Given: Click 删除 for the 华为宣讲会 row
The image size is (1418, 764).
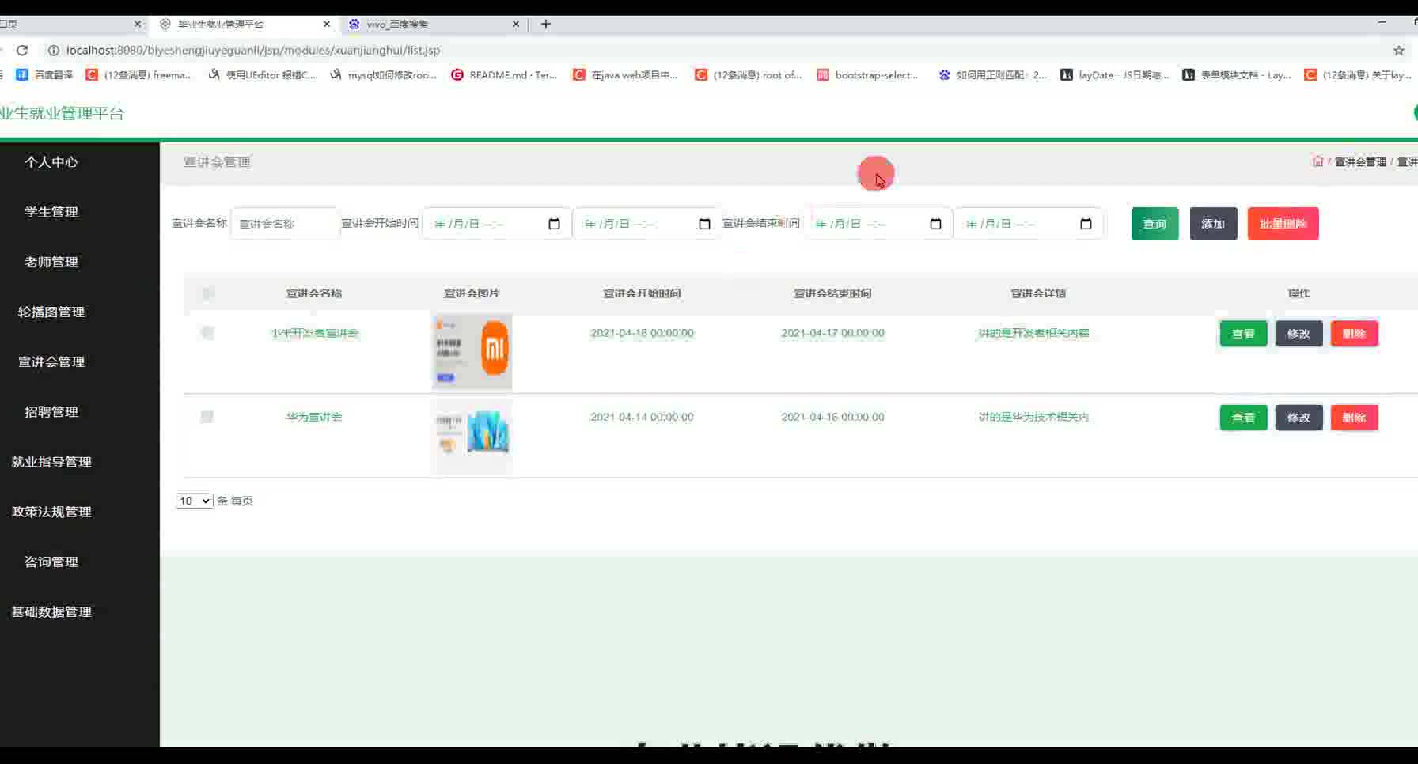Looking at the screenshot, I should 1354,418.
